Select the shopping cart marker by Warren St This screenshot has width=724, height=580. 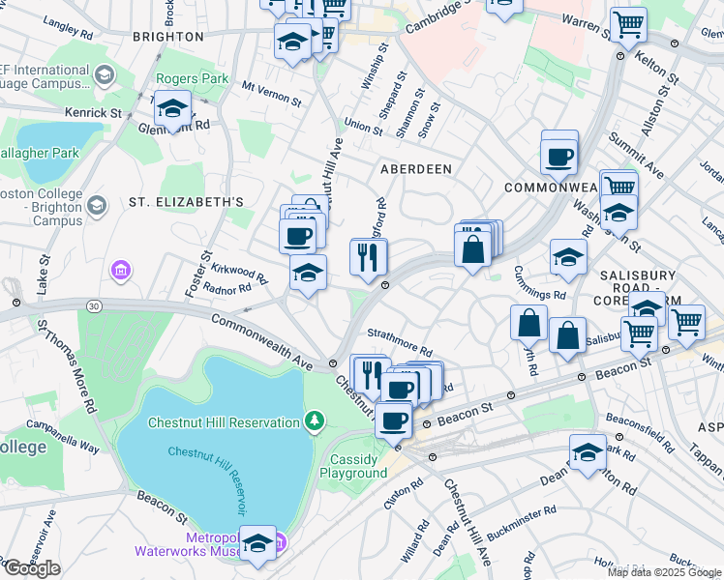click(629, 26)
